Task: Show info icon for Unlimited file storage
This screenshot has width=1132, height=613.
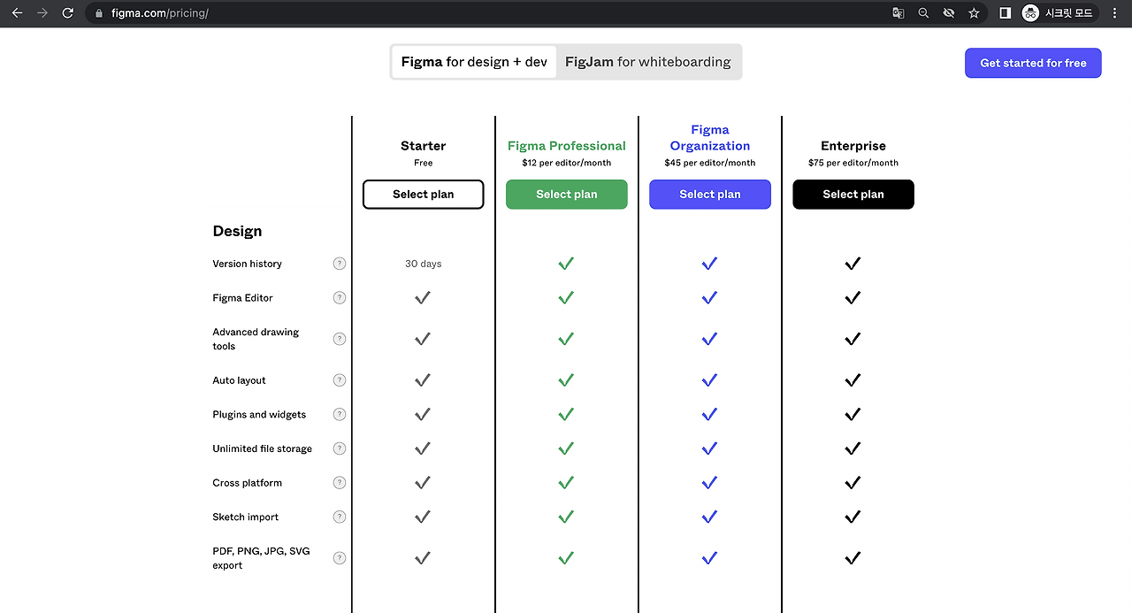Action: click(340, 448)
